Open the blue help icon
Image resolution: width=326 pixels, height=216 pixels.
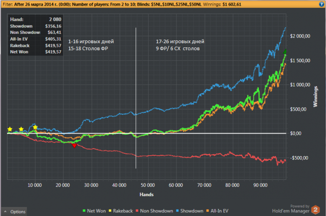(x=321, y=4)
